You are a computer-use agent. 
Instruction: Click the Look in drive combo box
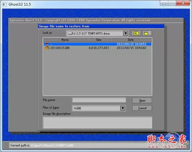(x=97, y=33)
